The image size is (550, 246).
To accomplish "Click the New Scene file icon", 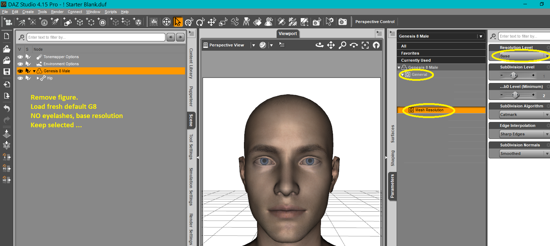I will point(6,36).
